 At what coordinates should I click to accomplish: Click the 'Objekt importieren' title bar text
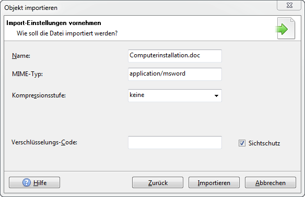click(31, 8)
